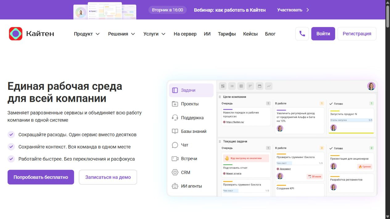Switch to timeline view icon in demo toolbar
Screen dimensions: 390x219
point(250,86)
